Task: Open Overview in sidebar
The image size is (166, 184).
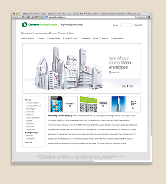Action: tap(29, 136)
